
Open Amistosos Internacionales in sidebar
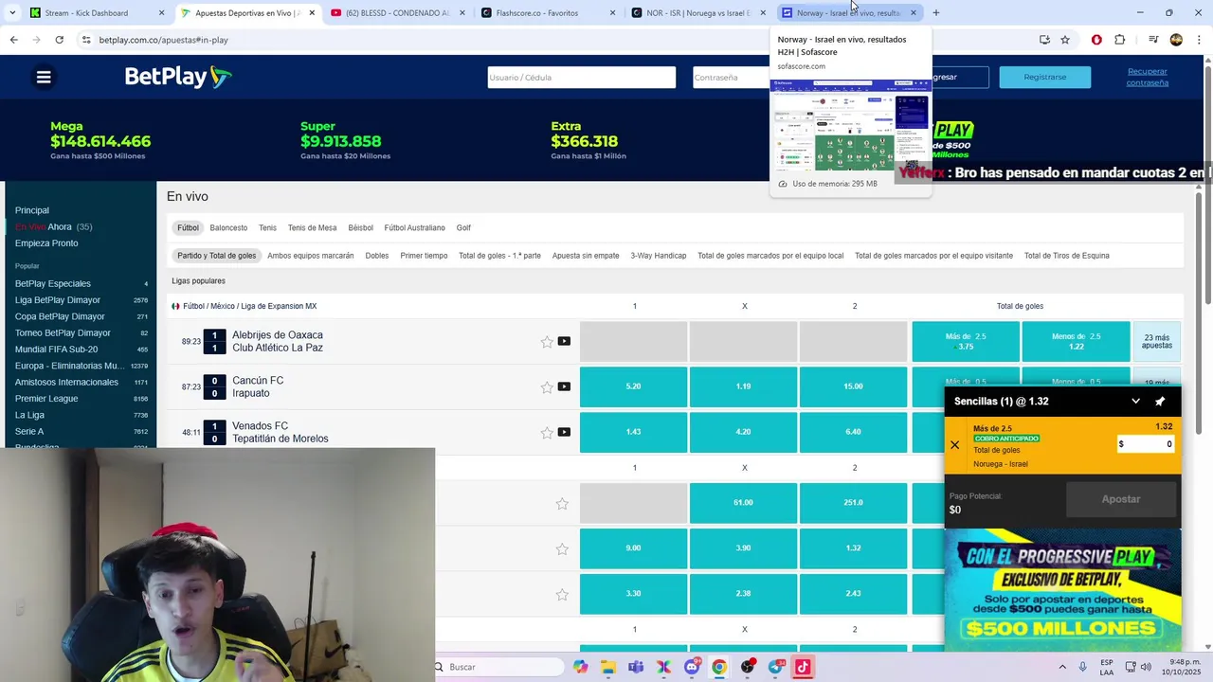[x=66, y=383]
